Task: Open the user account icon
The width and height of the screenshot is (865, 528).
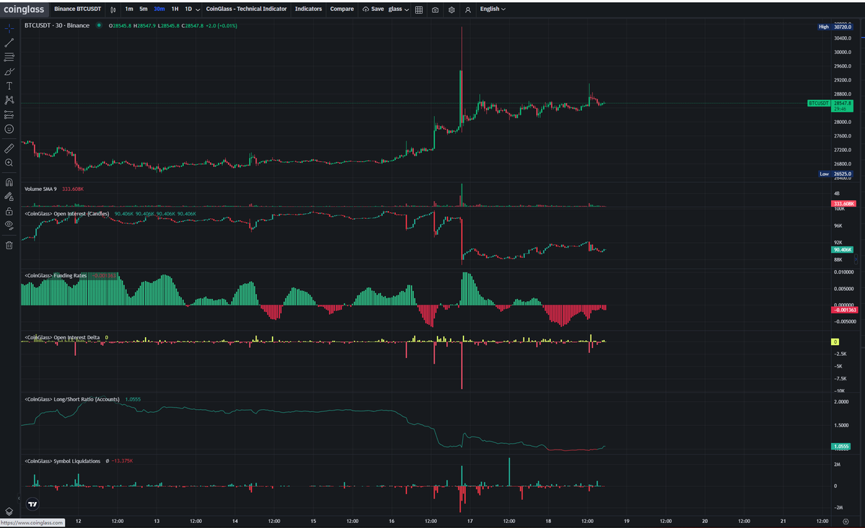Action: click(468, 9)
